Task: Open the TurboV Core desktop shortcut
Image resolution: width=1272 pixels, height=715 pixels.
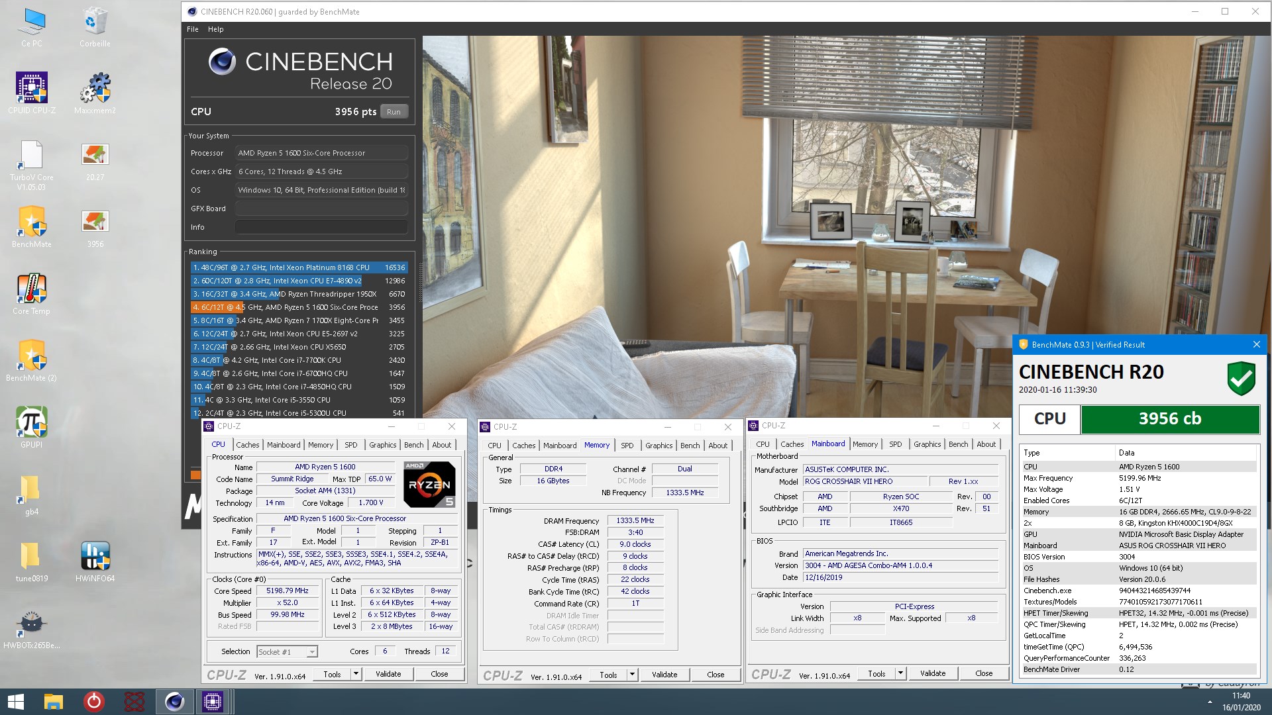Action: tap(32, 166)
